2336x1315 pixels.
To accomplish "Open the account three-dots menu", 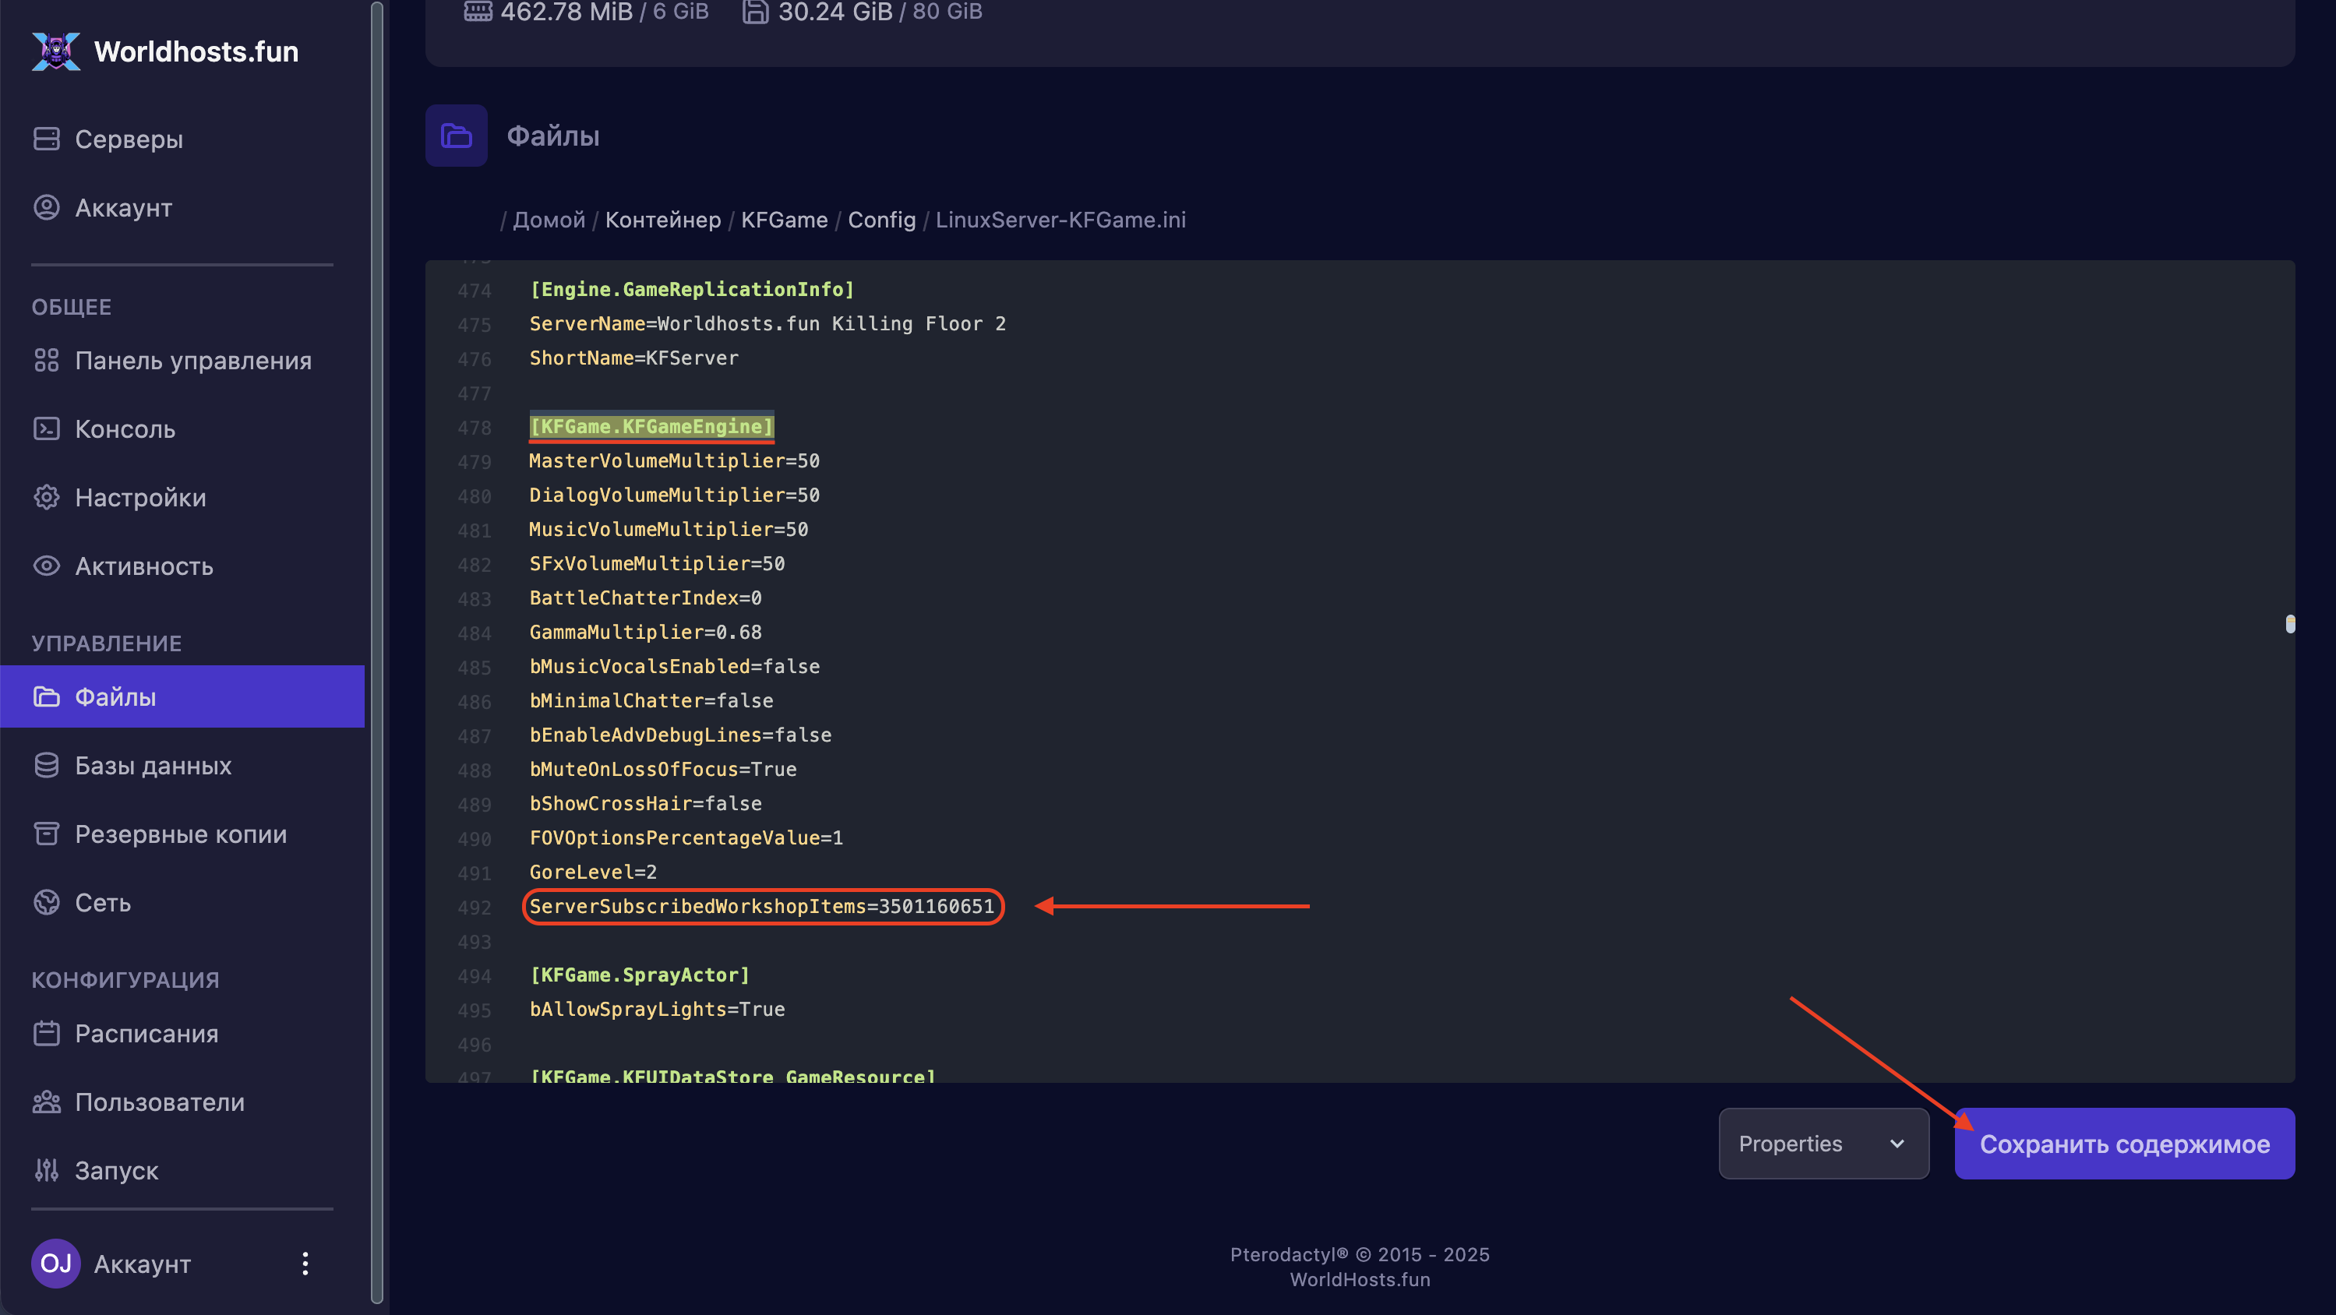I will (x=305, y=1264).
